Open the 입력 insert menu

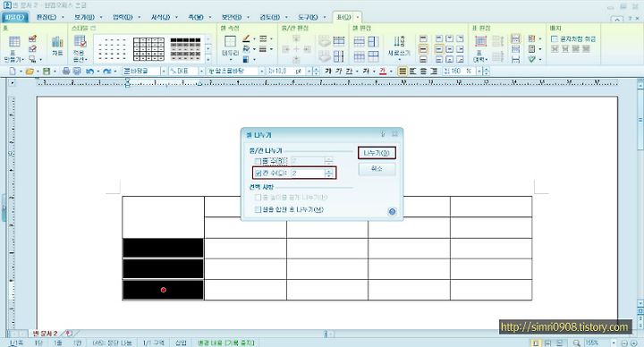tap(123, 17)
